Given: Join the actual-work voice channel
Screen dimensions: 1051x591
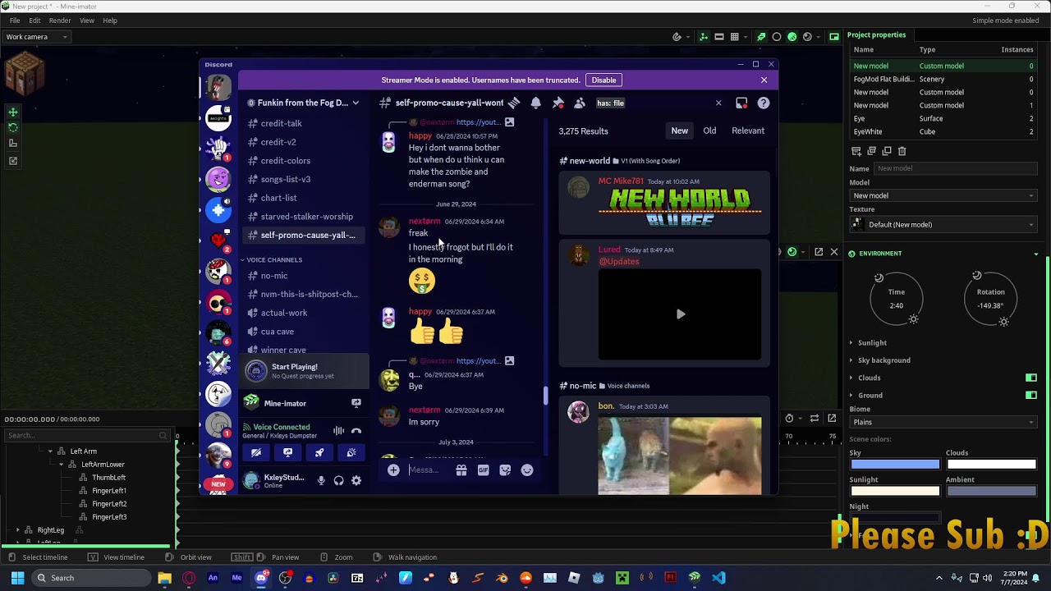Looking at the screenshot, I should point(303,313).
